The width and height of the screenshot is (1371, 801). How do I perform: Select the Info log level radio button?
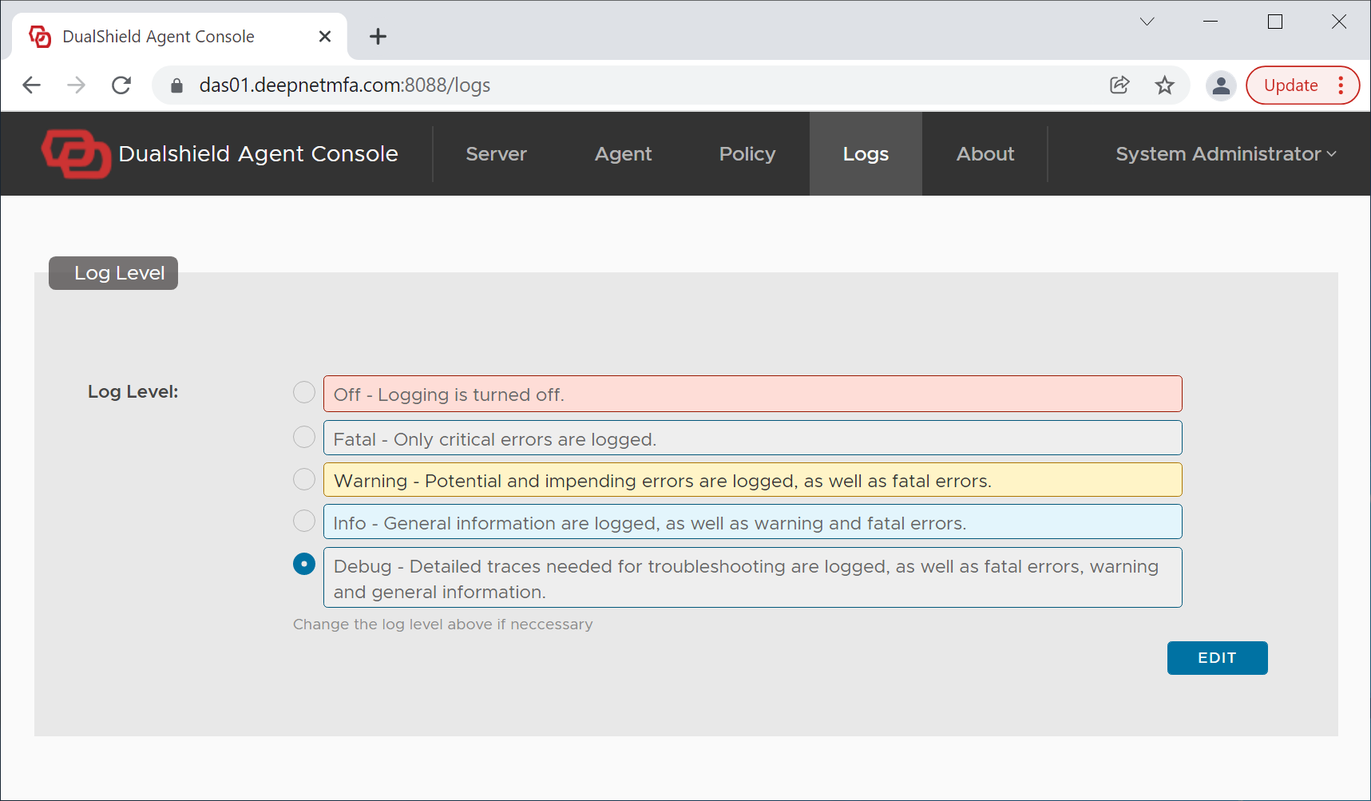click(304, 521)
